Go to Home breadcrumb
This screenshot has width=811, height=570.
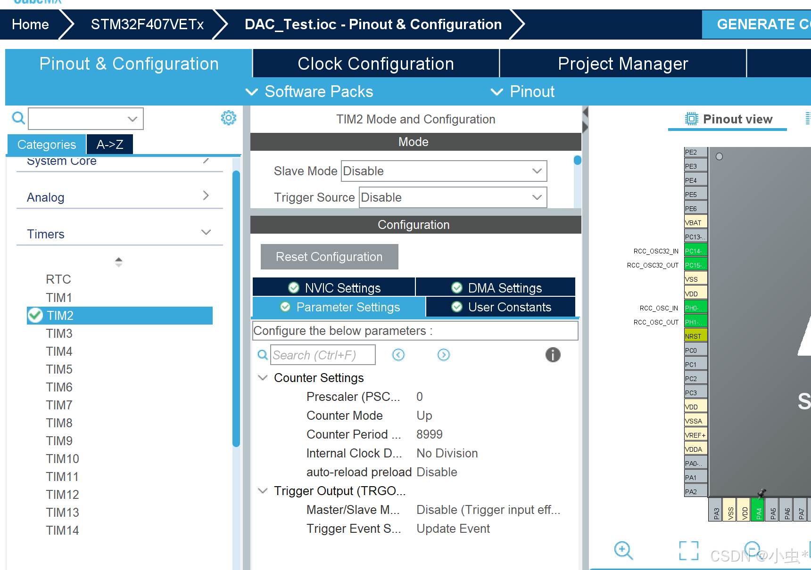coord(30,24)
